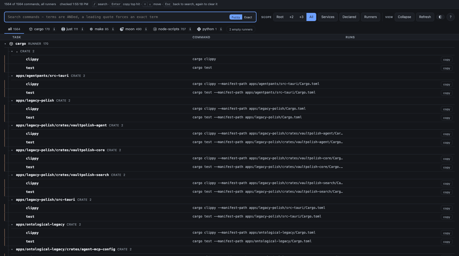Collapse vaultpolish-agent crate group

point(12,126)
